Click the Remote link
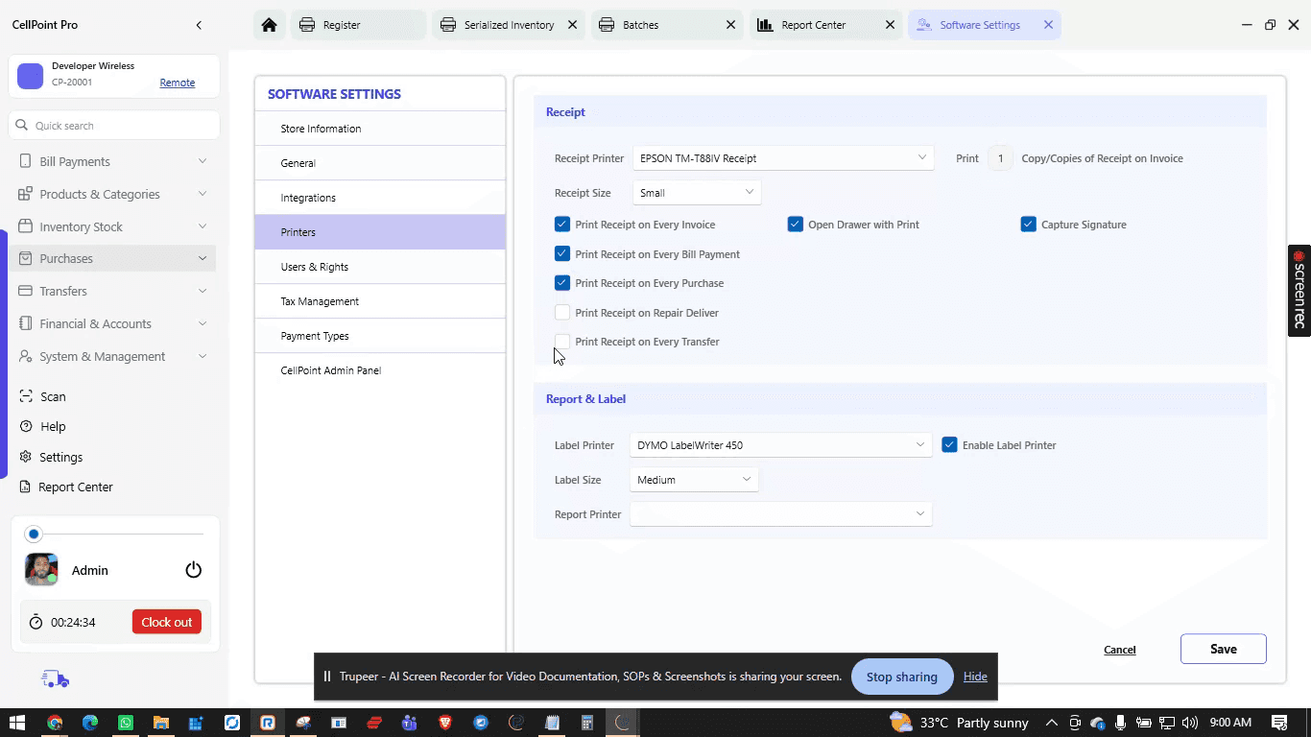Screen dimensions: 1311x737 tap(178, 83)
